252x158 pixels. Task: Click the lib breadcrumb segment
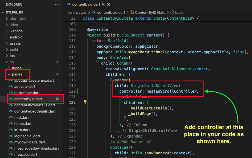coord(70,12)
